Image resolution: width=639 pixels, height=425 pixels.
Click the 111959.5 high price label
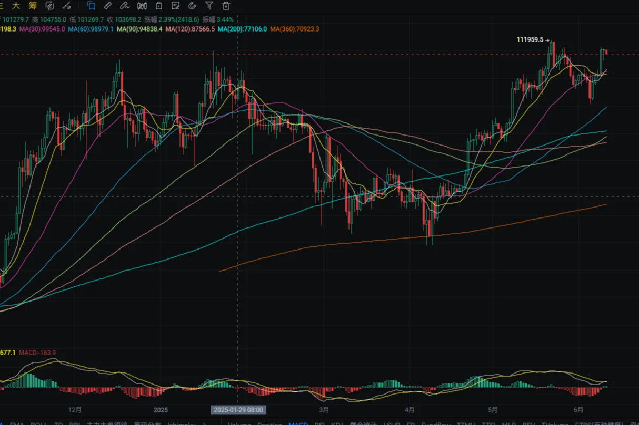pyautogui.click(x=530, y=39)
